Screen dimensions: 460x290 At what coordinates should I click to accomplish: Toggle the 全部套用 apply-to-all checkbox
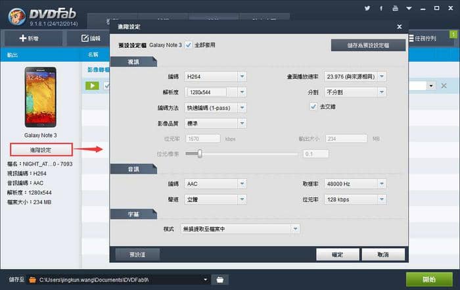189,45
